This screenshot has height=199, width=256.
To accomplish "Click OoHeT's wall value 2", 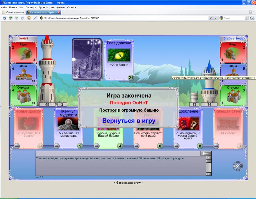I will (62, 104).
